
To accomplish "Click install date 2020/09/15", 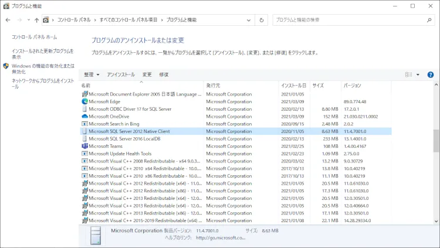I will point(292,124).
